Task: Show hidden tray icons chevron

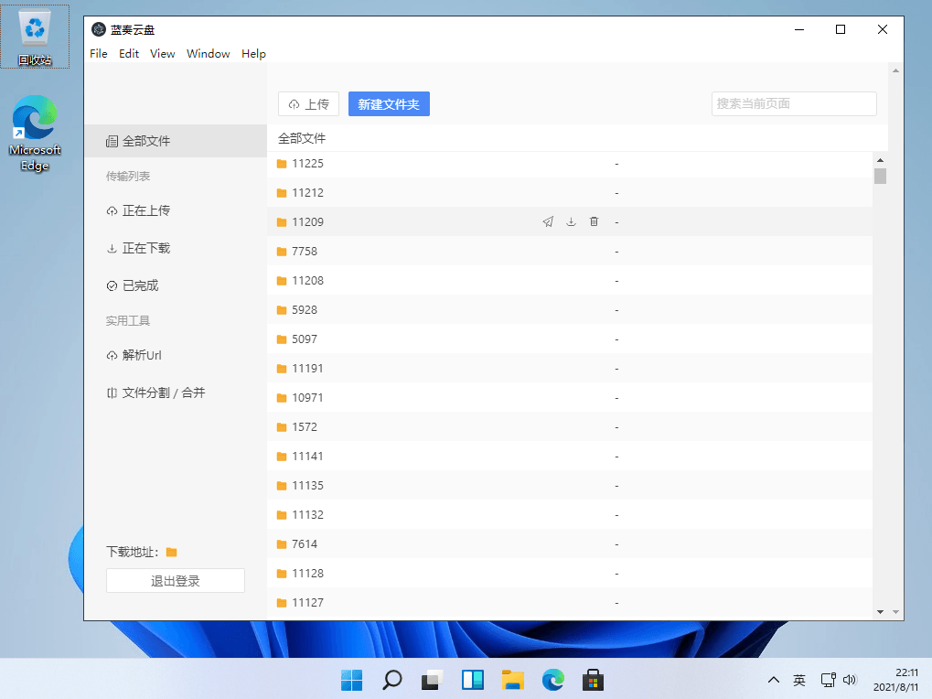Action: click(773, 680)
